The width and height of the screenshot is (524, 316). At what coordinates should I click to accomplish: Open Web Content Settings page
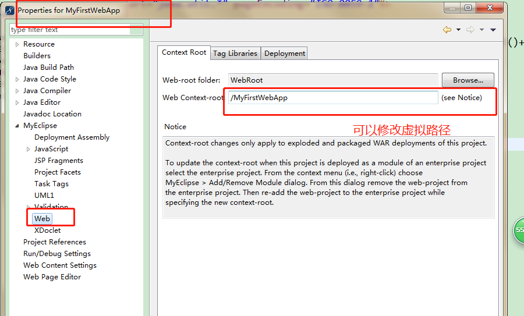(60, 265)
